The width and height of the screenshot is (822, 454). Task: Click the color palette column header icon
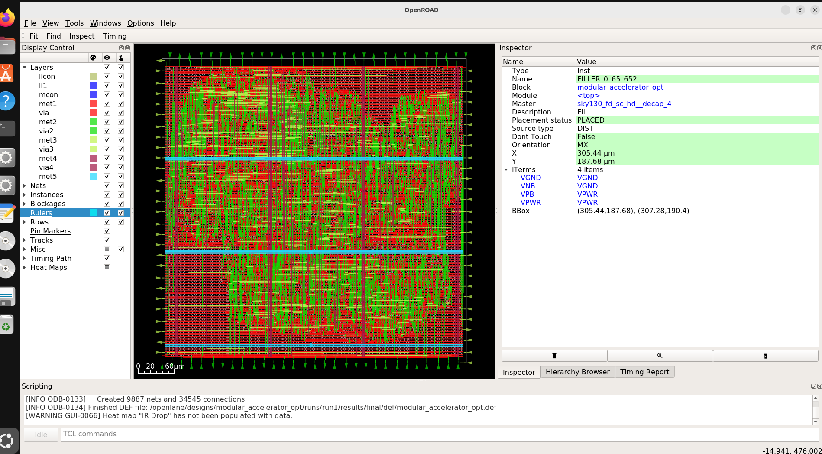coord(93,58)
